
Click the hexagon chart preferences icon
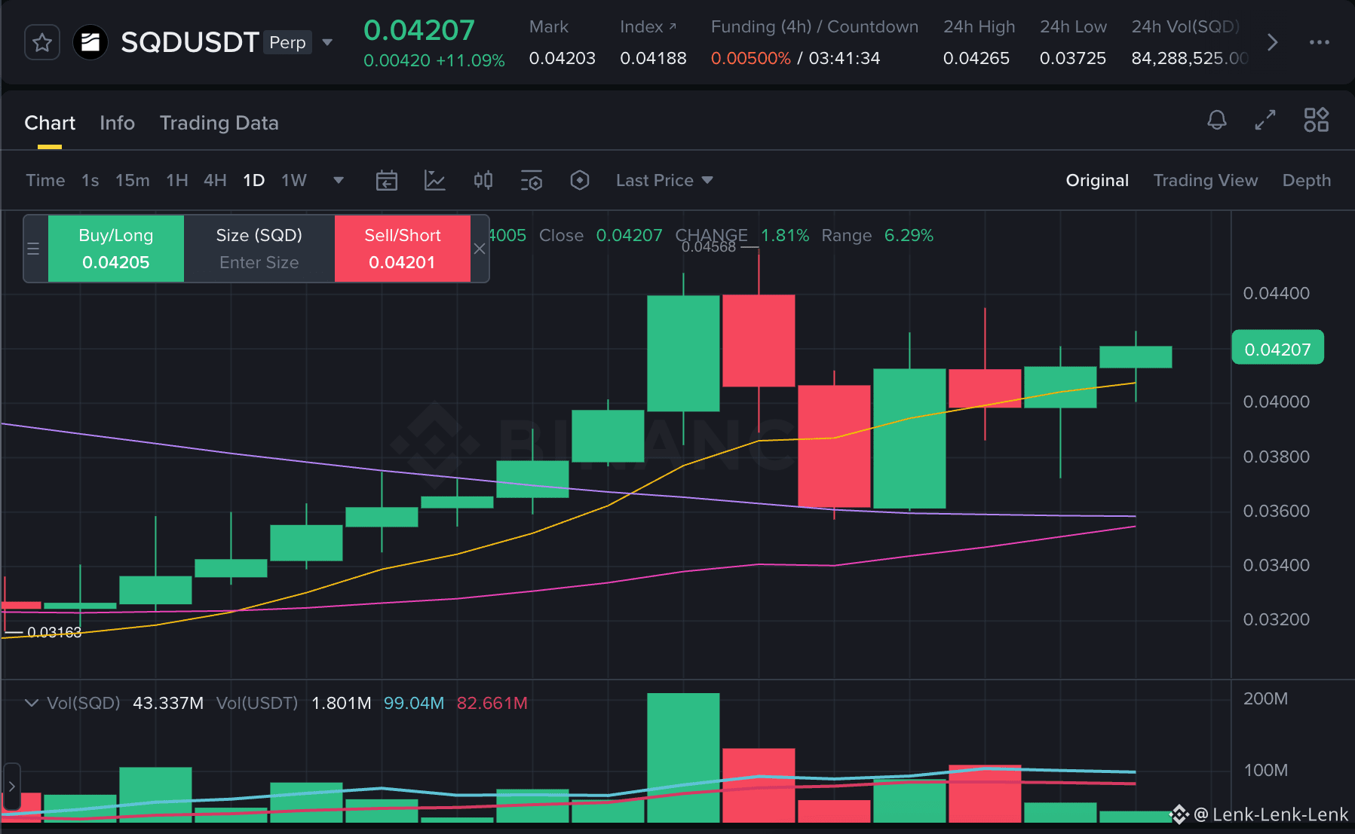tap(580, 180)
